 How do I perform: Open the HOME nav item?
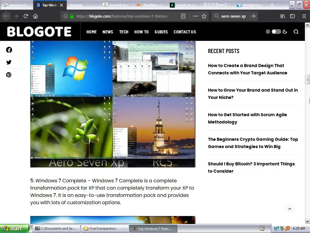point(91,32)
